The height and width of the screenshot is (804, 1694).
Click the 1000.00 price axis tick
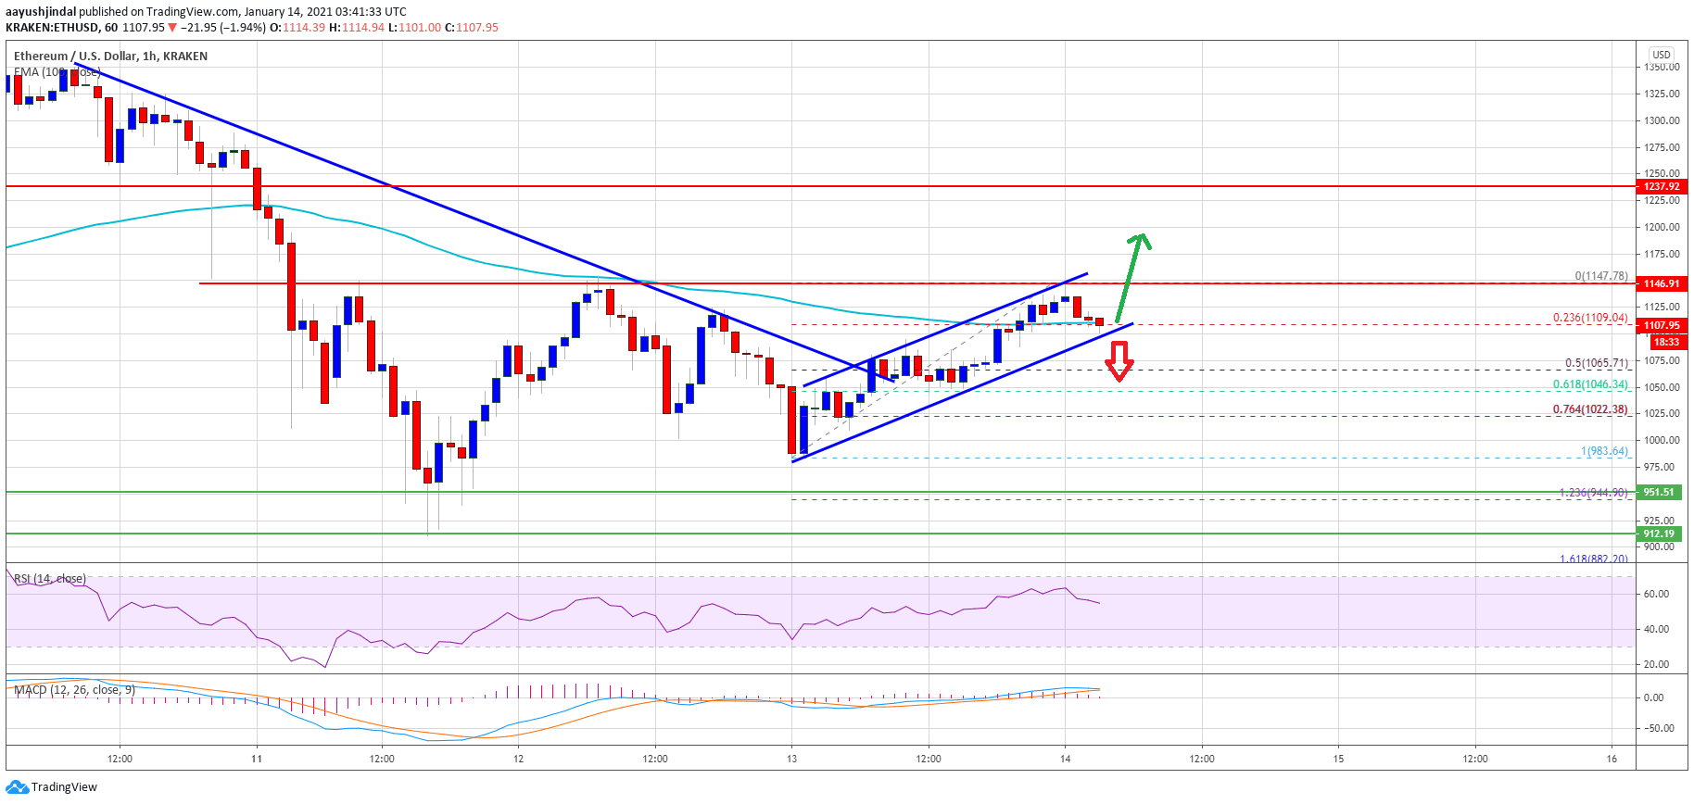(x=1662, y=440)
